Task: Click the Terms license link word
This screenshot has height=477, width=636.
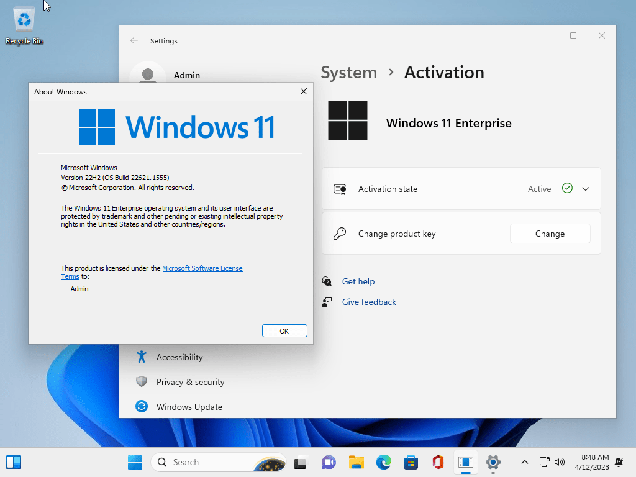Action: tap(70, 276)
